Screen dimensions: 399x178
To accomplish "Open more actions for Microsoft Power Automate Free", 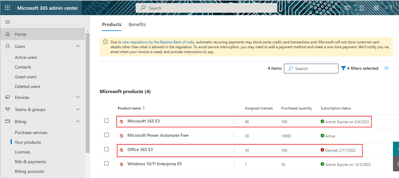I will 234,136.
